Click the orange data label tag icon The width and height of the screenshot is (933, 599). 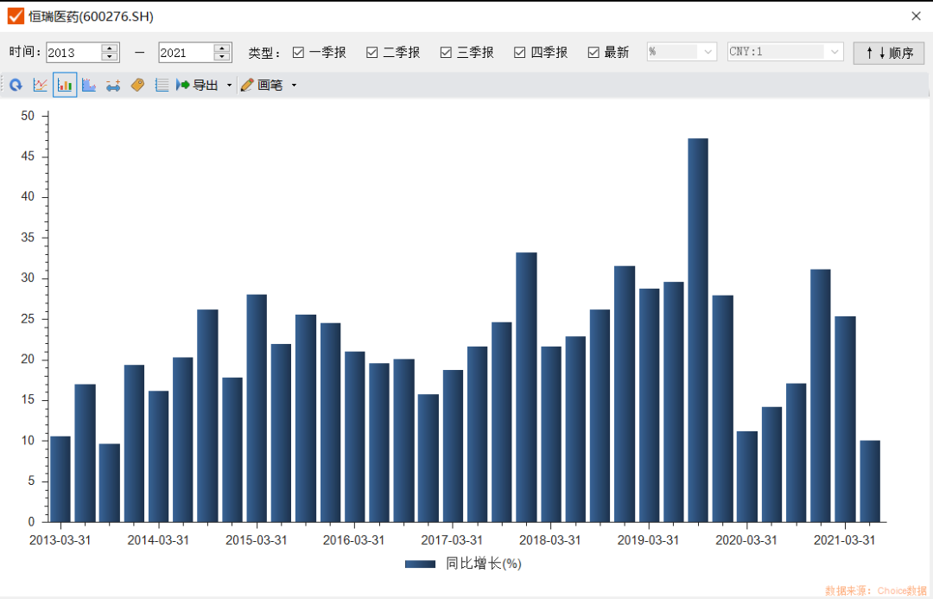(137, 85)
